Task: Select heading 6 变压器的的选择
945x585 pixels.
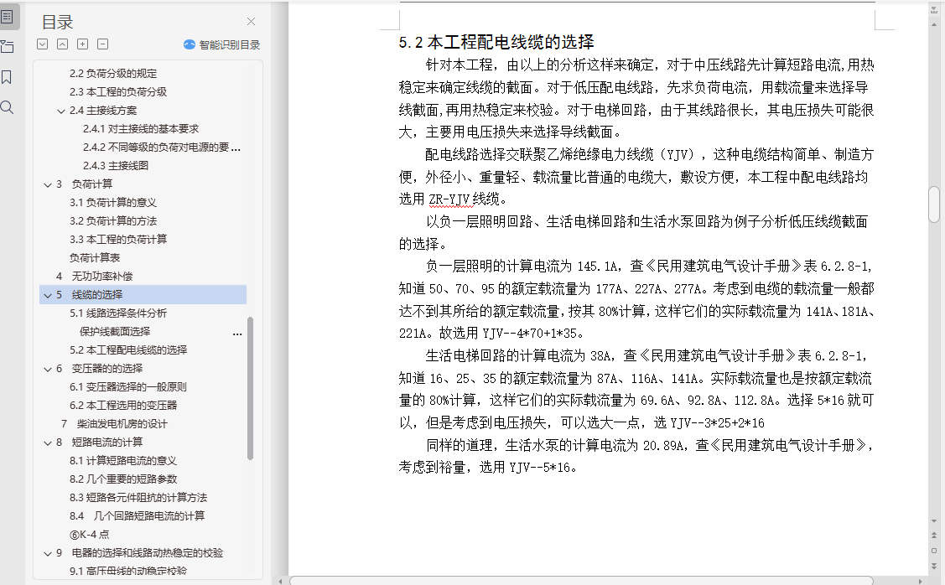Action: click(99, 368)
